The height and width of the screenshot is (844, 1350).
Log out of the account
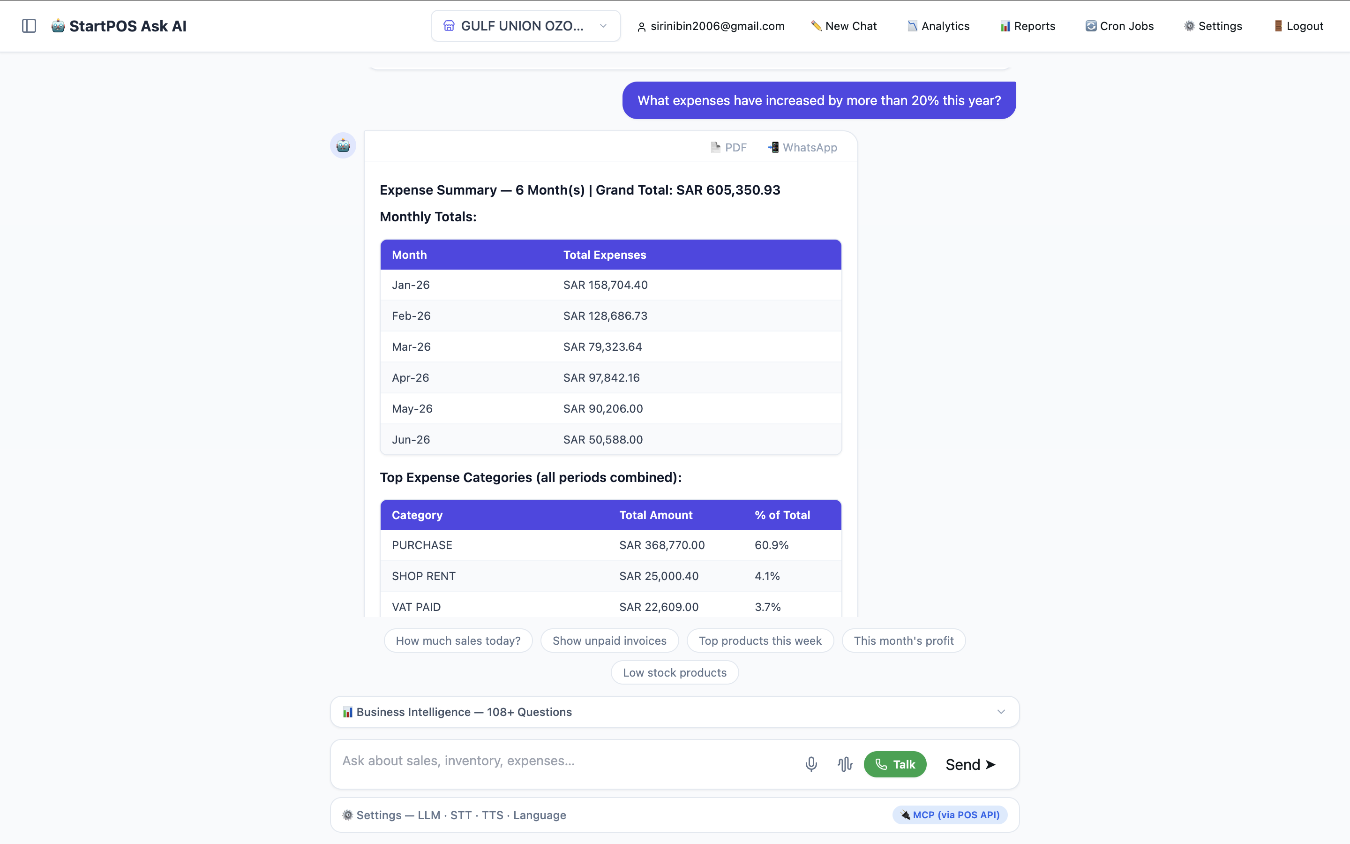click(x=1299, y=26)
